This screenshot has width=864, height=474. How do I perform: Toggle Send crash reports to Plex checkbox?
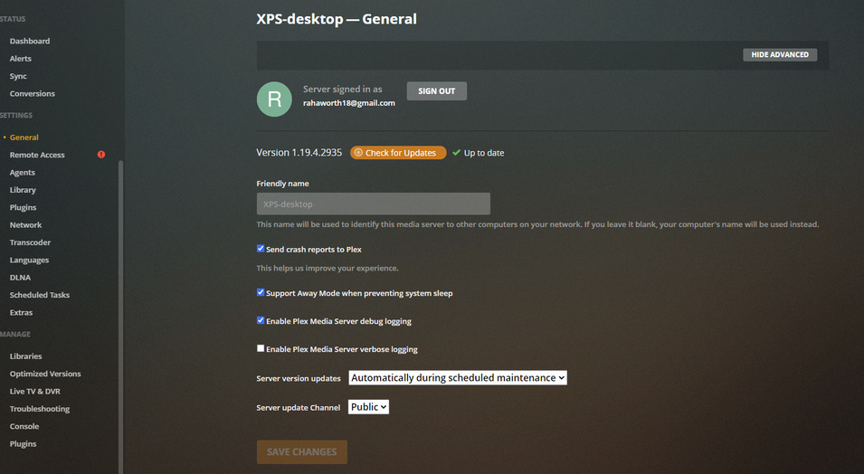point(261,249)
